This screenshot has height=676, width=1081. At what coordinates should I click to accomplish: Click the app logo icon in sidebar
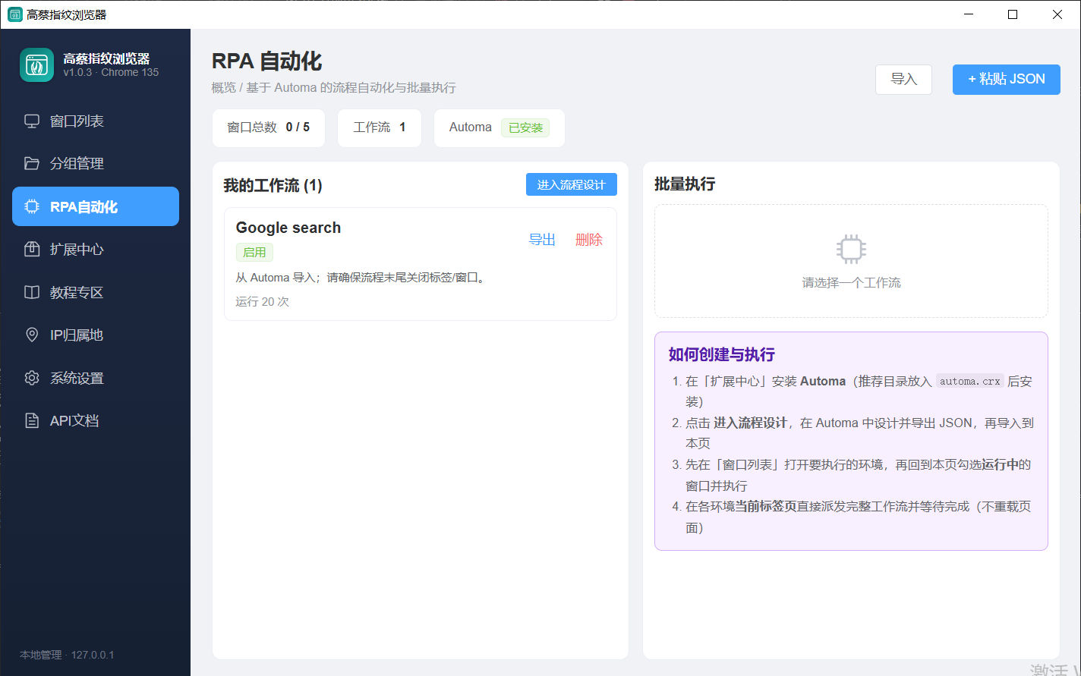36,64
